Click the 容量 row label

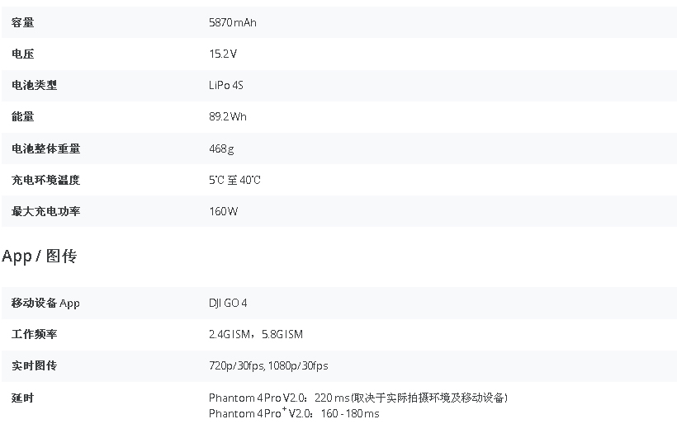tap(22, 22)
